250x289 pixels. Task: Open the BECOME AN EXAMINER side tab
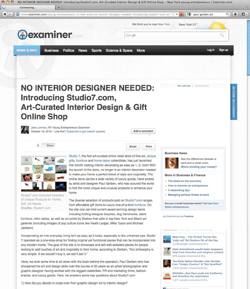pyautogui.click(x=234, y=102)
